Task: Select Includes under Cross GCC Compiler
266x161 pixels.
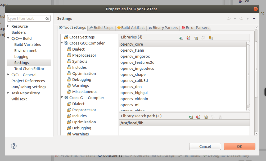Action: [x=79, y=67]
